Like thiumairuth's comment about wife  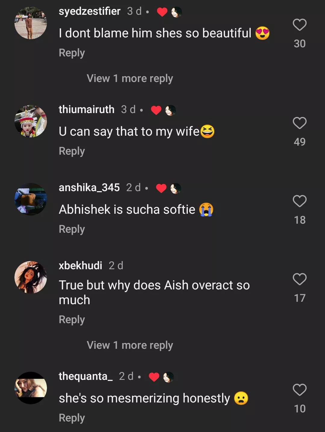click(299, 123)
